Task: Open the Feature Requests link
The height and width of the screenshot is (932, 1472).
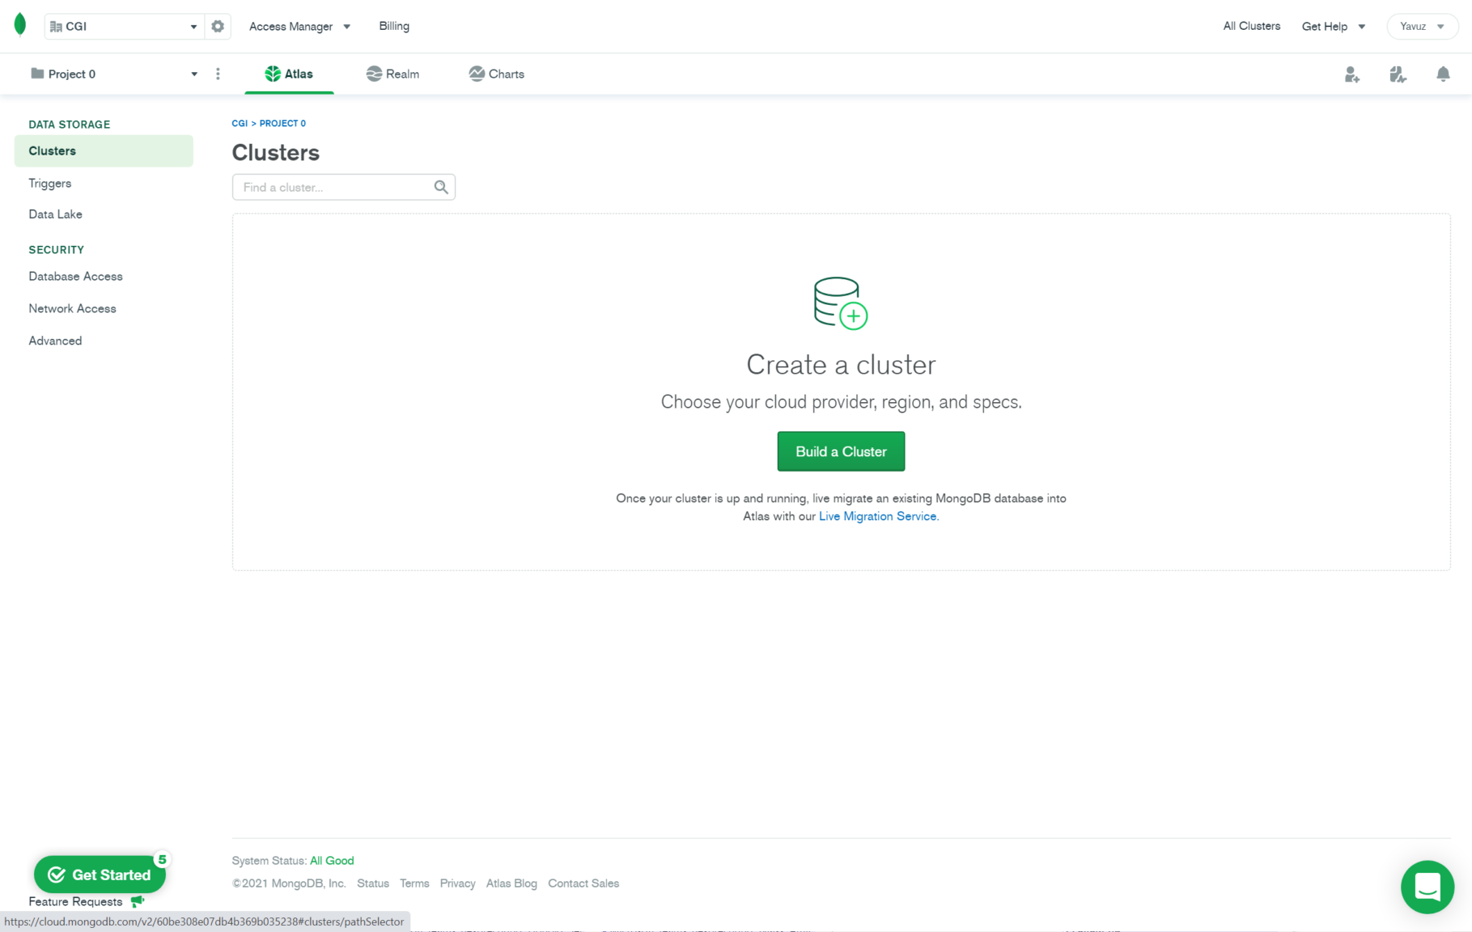Action: pos(75,901)
